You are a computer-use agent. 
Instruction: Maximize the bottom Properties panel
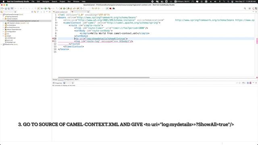tap(256, 83)
